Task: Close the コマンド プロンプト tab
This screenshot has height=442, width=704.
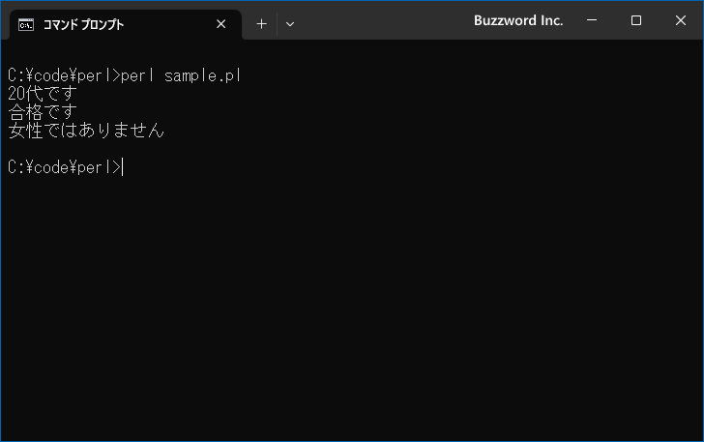Action: pos(221,24)
